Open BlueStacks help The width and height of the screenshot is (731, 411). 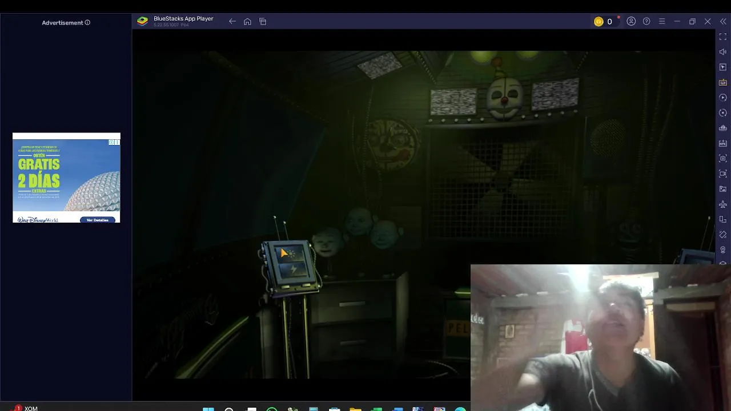click(646, 22)
